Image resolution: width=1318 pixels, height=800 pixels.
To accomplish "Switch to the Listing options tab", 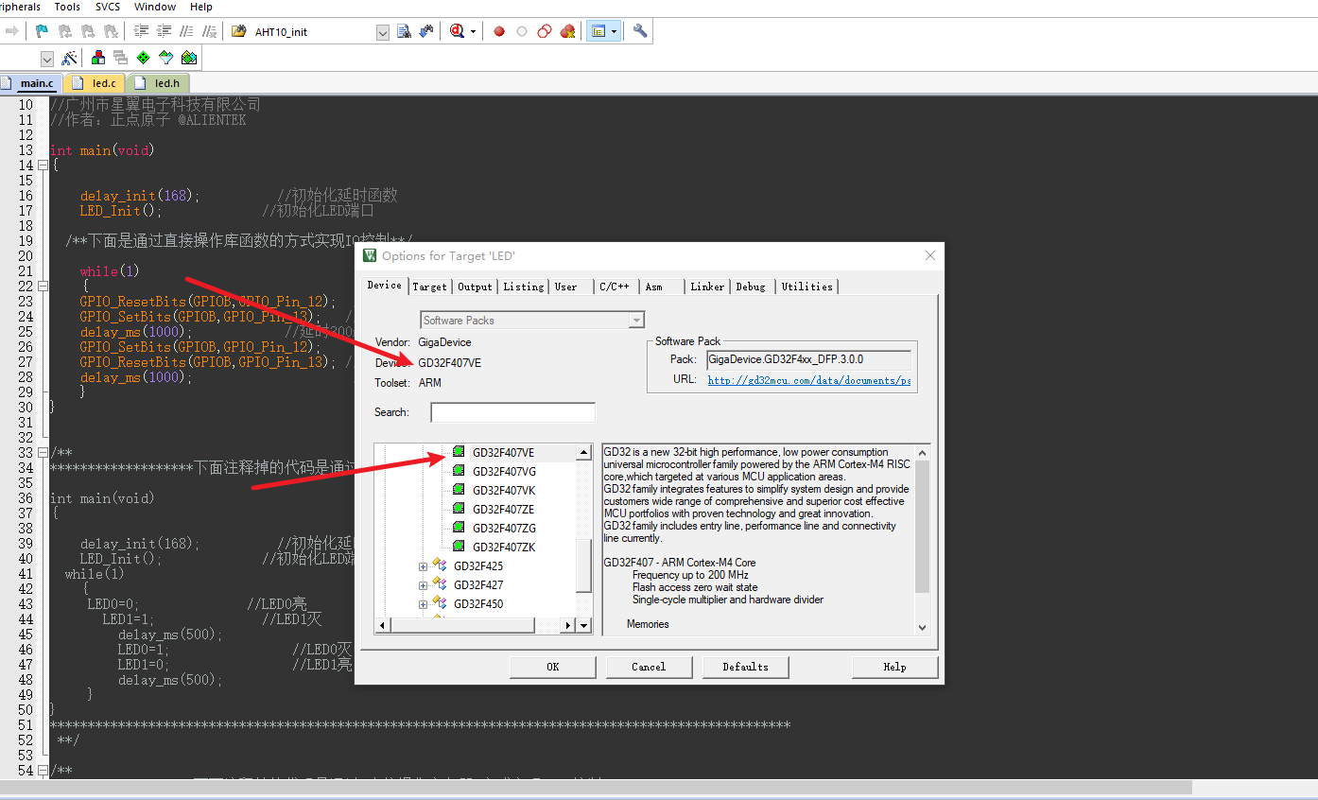I will 524,287.
